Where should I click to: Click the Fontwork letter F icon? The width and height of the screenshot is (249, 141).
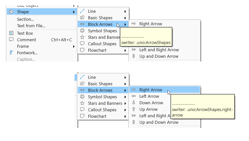pyautogui.click(x=11, y=53)
